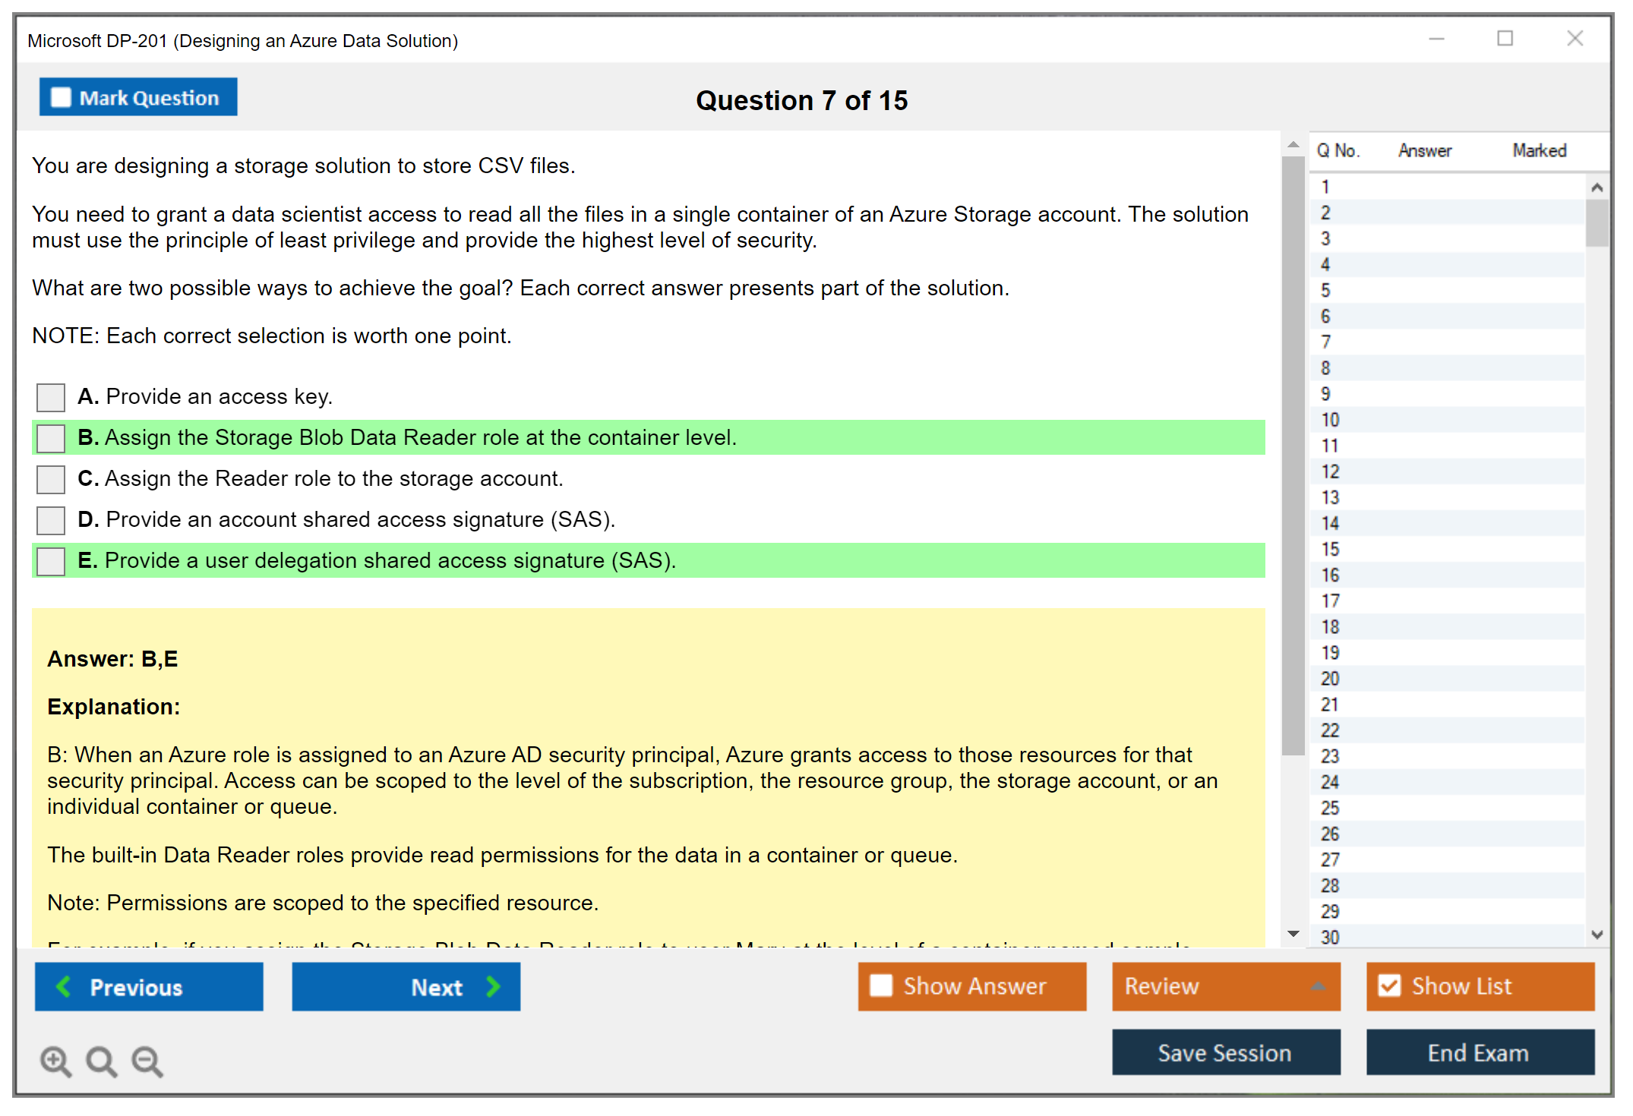Viewport: 1633px width, 1116px height.
Task: Click the Save Session button
Action: [1225, 1052]
